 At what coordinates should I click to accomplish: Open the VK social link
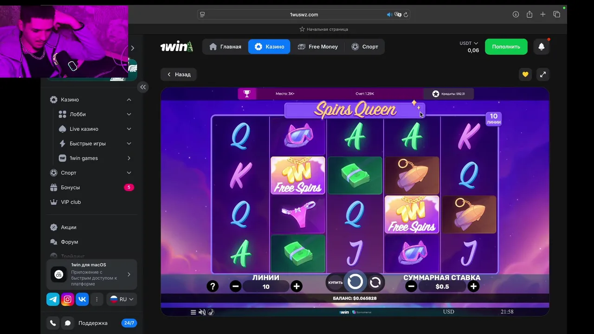82,299
